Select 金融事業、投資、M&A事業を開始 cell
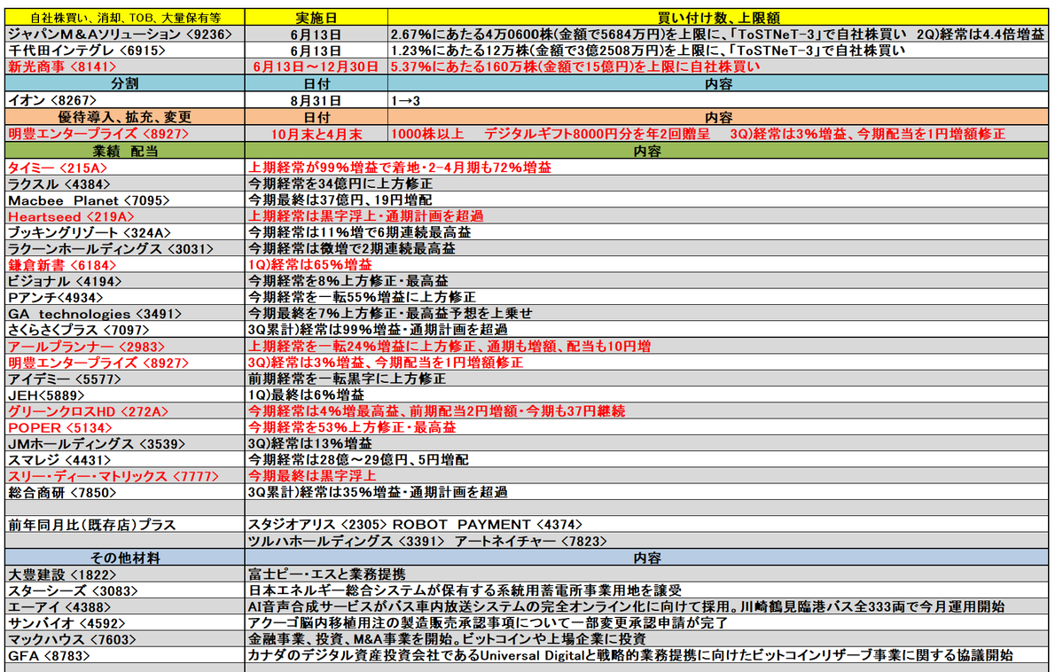The width and height of the screenshot is (1063, 672). pyautogui.click(x=646, y=639)
